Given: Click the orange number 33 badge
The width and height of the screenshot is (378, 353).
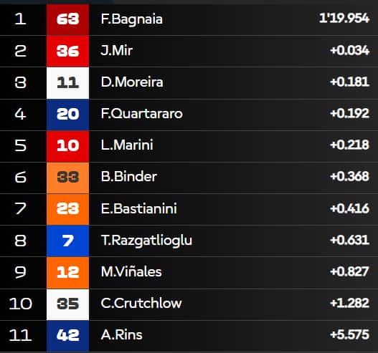Looking at the screenshot, I should tap(67, 178).
